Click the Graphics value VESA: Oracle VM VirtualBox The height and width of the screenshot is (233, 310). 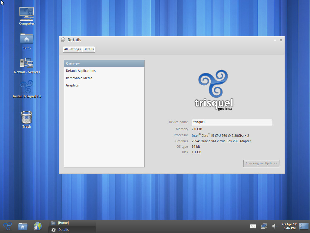point(221,141)
